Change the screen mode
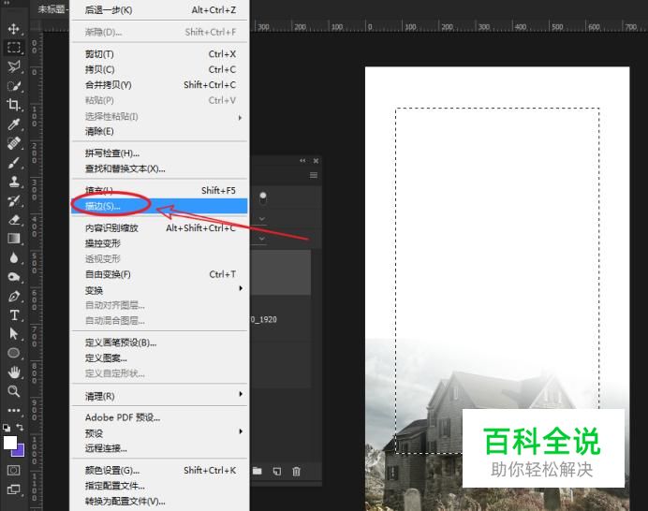 point(14,489)
